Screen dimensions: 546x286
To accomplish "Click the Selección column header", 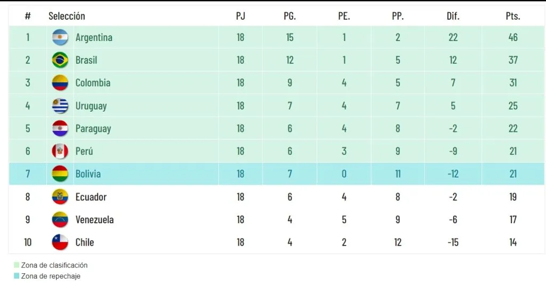I will click(67, 16).
